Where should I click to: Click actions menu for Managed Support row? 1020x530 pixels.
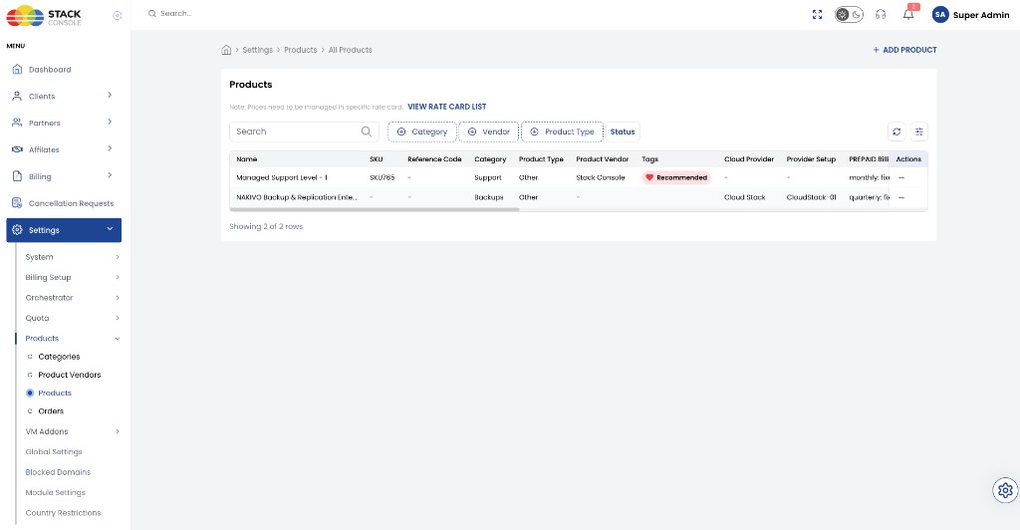tap(901, 177)
